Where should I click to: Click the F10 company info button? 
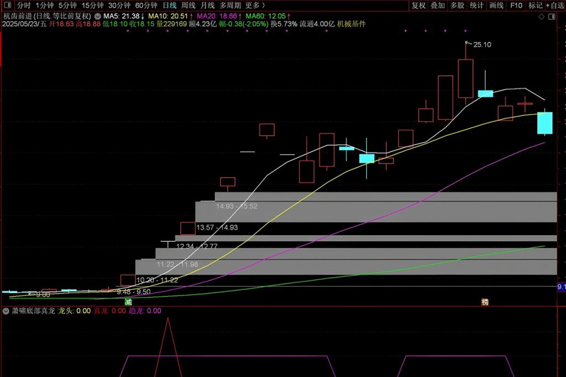[x=516, y=6]
